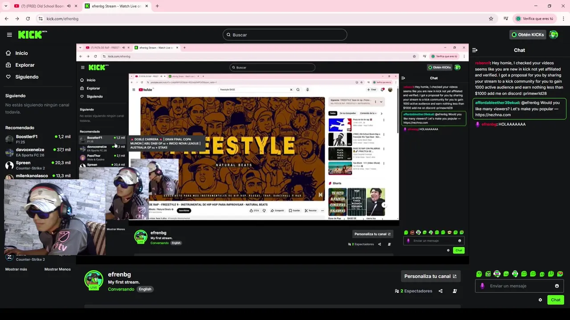Mute the YouTube tab audio icon
The height and width of the screenshot is (320, 570).
(69, 6)
